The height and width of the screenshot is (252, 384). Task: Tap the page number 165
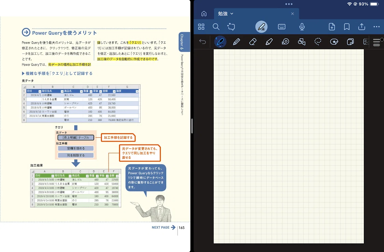[x=182, y=227]
